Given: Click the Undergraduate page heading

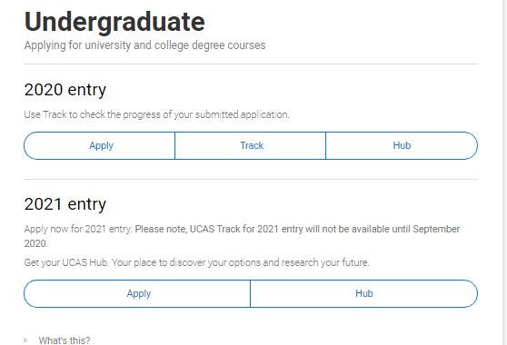Looking at the screenshot, I should point(114,22).
